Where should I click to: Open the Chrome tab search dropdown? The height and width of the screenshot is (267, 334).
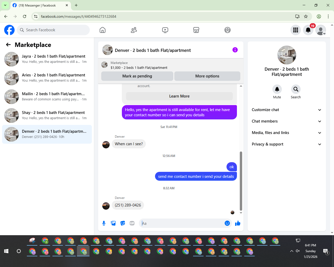coord(5,5)
